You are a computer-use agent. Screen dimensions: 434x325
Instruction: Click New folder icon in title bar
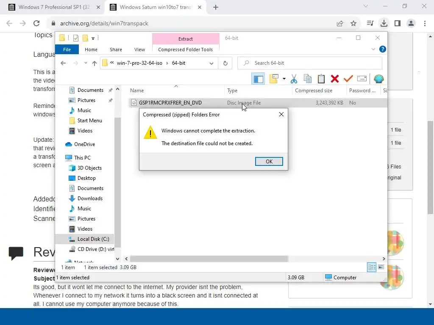[x=85, y=38]
